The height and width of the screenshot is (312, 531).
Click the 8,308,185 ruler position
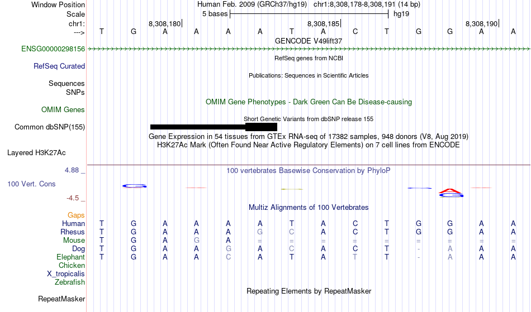(x=324, y=24)
